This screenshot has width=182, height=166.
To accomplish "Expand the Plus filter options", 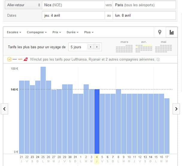I will click(x=89, y=32).
